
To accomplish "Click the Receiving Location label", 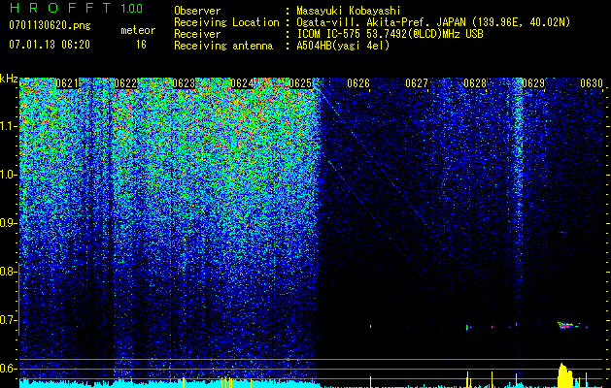I will pyautogui.click(x=226, y=22).
